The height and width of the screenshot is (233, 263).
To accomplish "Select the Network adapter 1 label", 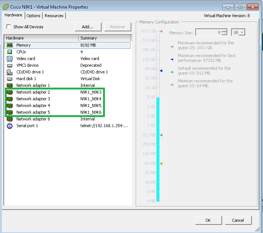I will click(33, 86).
